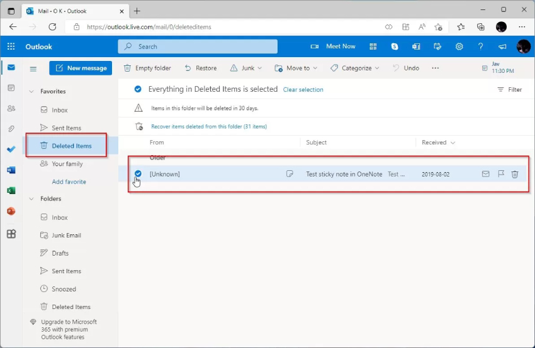
Task: Click the browser address bar
Action: pos(225,27)
